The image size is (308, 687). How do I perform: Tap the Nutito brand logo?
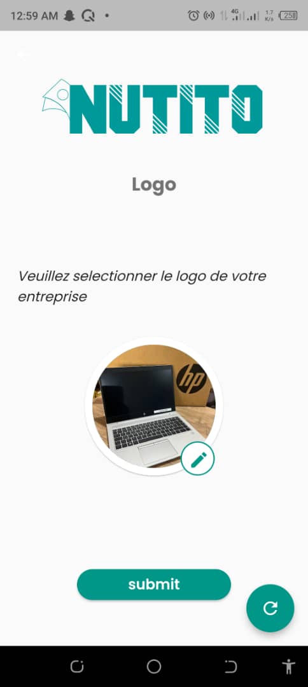pos(153,106)
